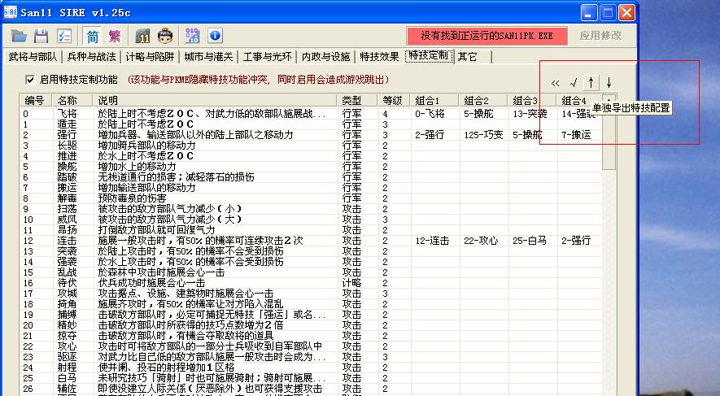Click the open folder toolbar icon

pyautogui.click(x=19, y=36)
